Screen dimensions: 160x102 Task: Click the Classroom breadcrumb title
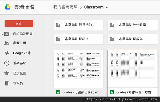coord(94,7)
